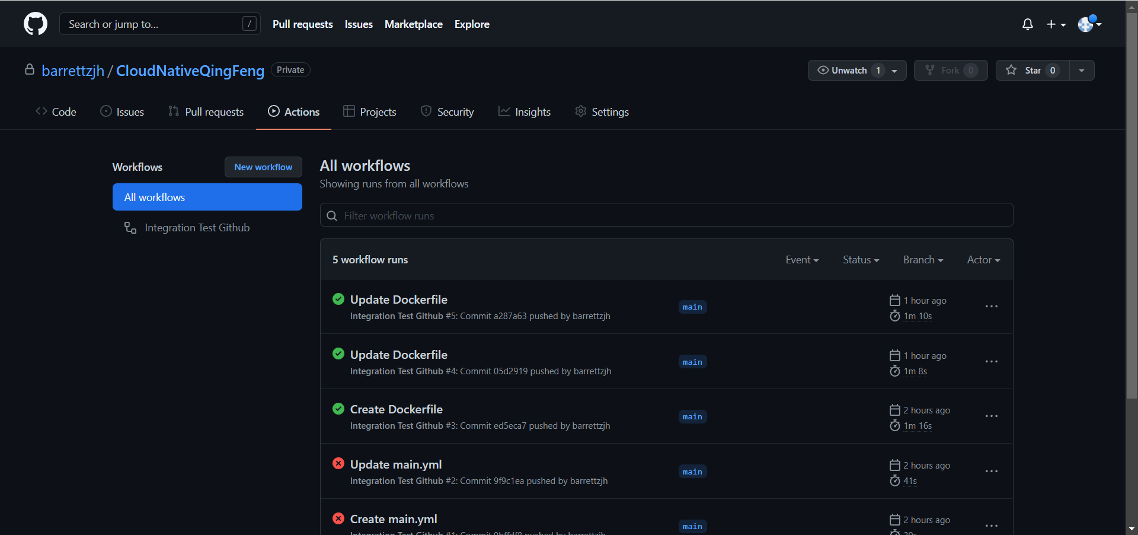Open Update Dockerfile run #4
Screen dimensions: 1138x535
(399, 355)
